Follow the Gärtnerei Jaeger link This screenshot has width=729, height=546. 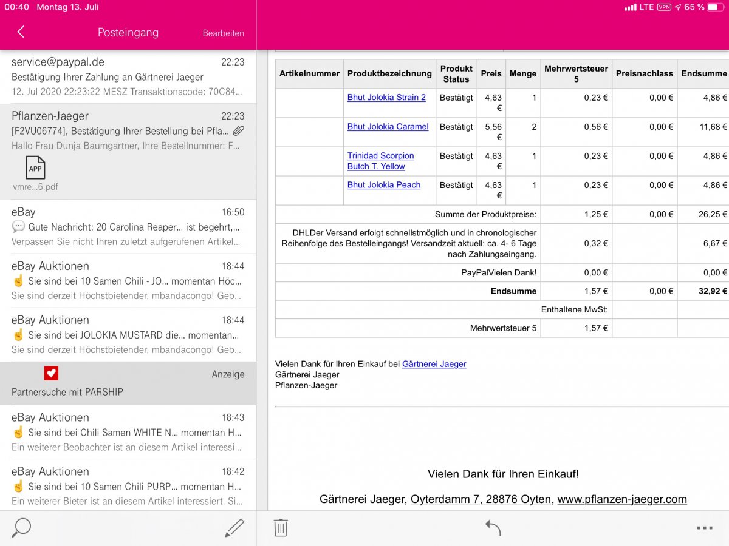(434, 364)
